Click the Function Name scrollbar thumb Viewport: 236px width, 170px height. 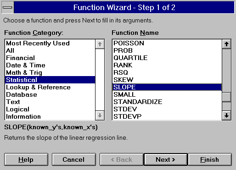[x=226, y=97]
